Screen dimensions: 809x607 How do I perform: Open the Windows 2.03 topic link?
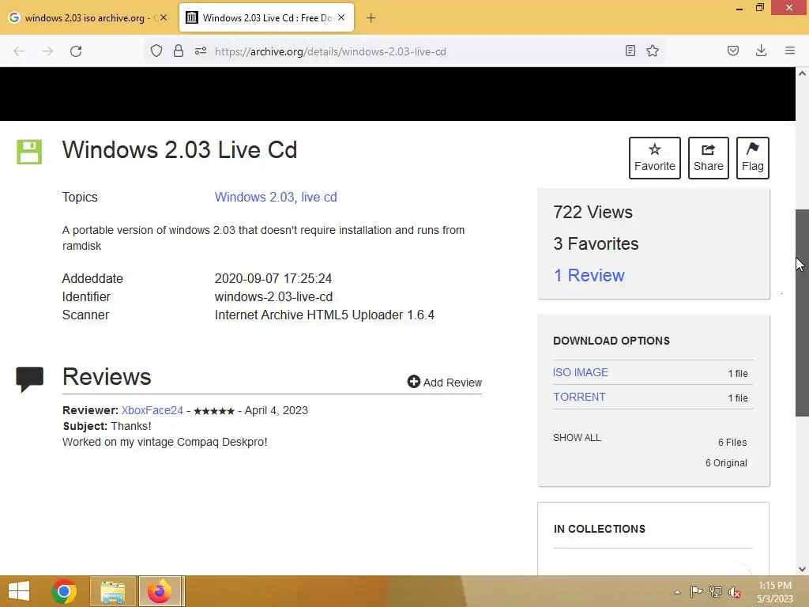(x=254, y=197)
